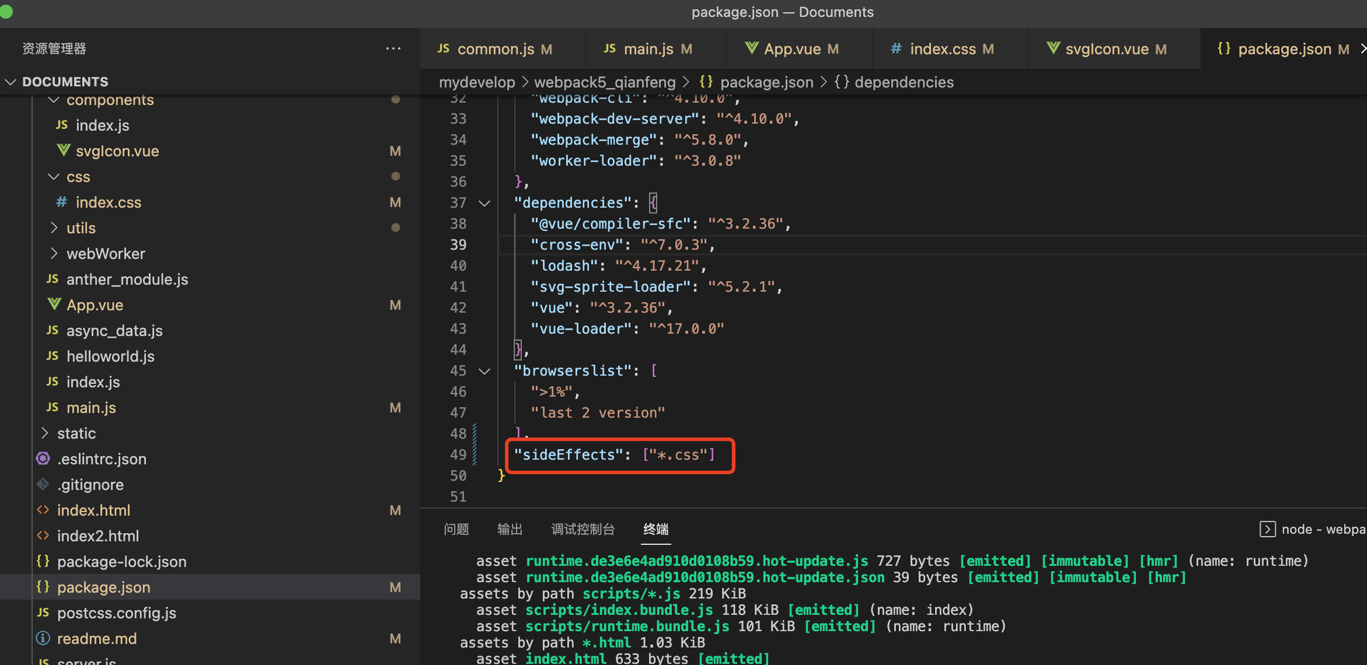Open the 问题 panel tab

point(456,529)
